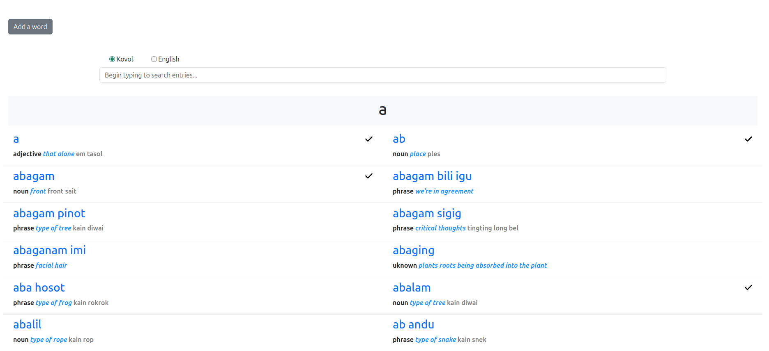Screen dimensions: 769x351
Task: Open the entry "aba hosot"
Action: point(39,287)
